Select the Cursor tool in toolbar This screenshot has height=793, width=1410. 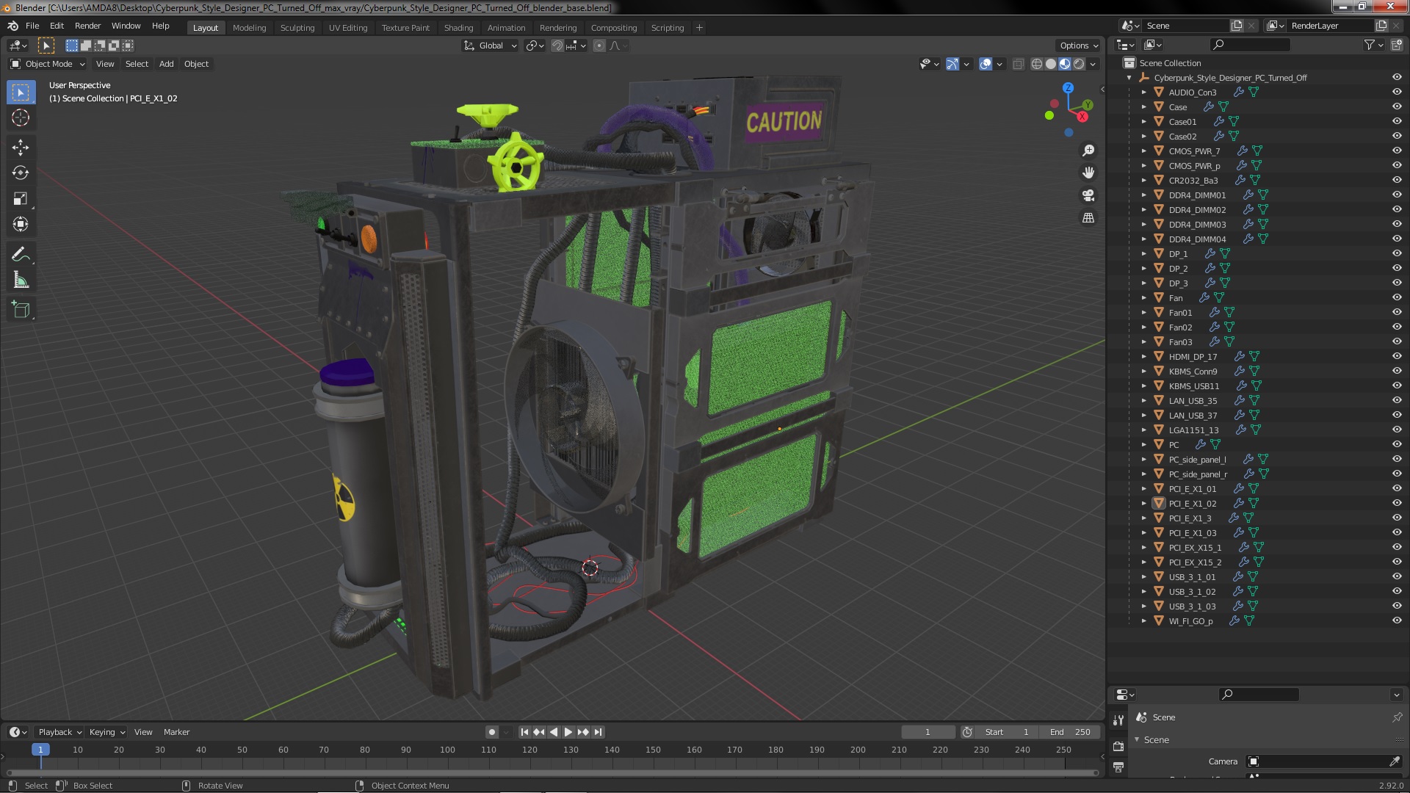tap(21, 118)
